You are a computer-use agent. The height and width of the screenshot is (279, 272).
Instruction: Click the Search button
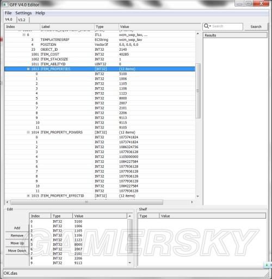click(256, 27)
